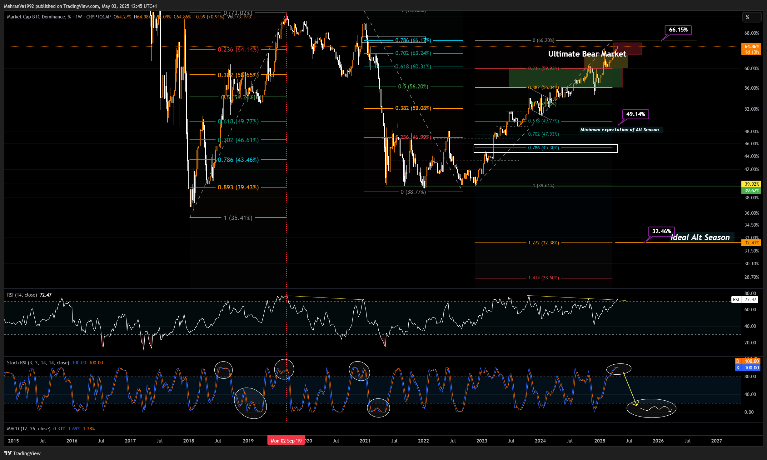
Task: Select 'Minimum expectation of Alt Season' note
Action: pos(620,130)
